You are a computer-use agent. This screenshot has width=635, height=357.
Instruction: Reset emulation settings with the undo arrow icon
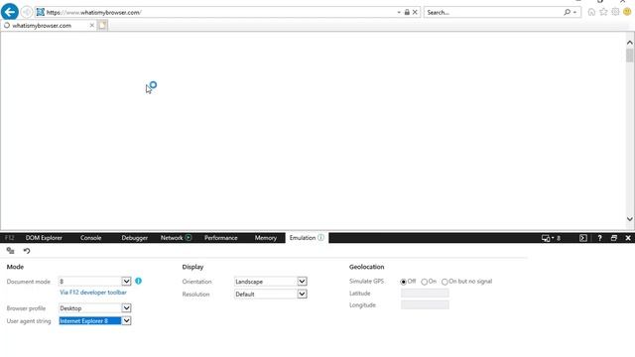[x=27, y=251]
